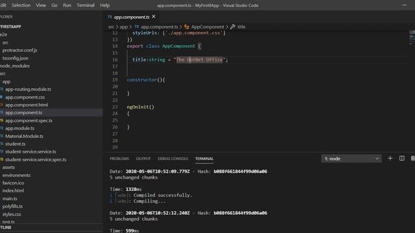Minimize the Visual Studio Code window

405,5
